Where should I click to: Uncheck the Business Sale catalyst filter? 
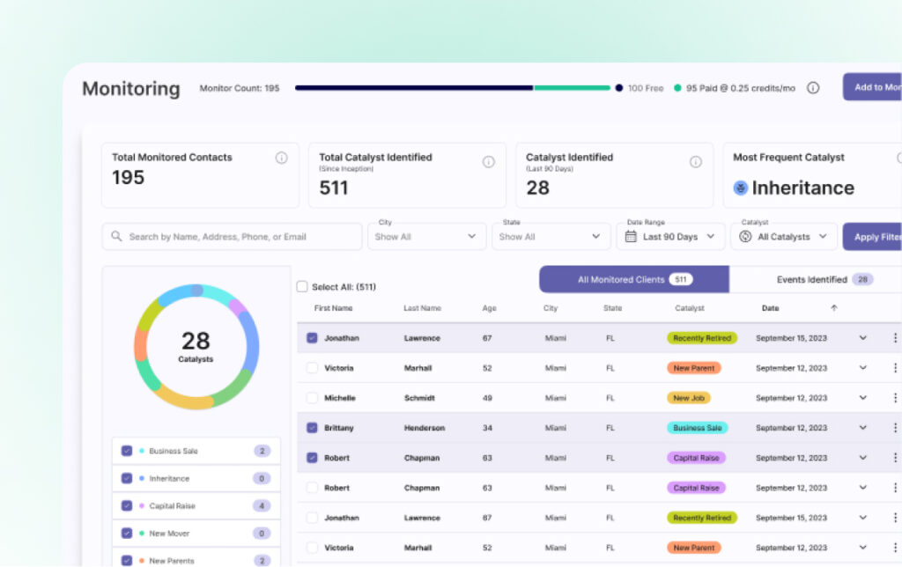coord(127,451)
